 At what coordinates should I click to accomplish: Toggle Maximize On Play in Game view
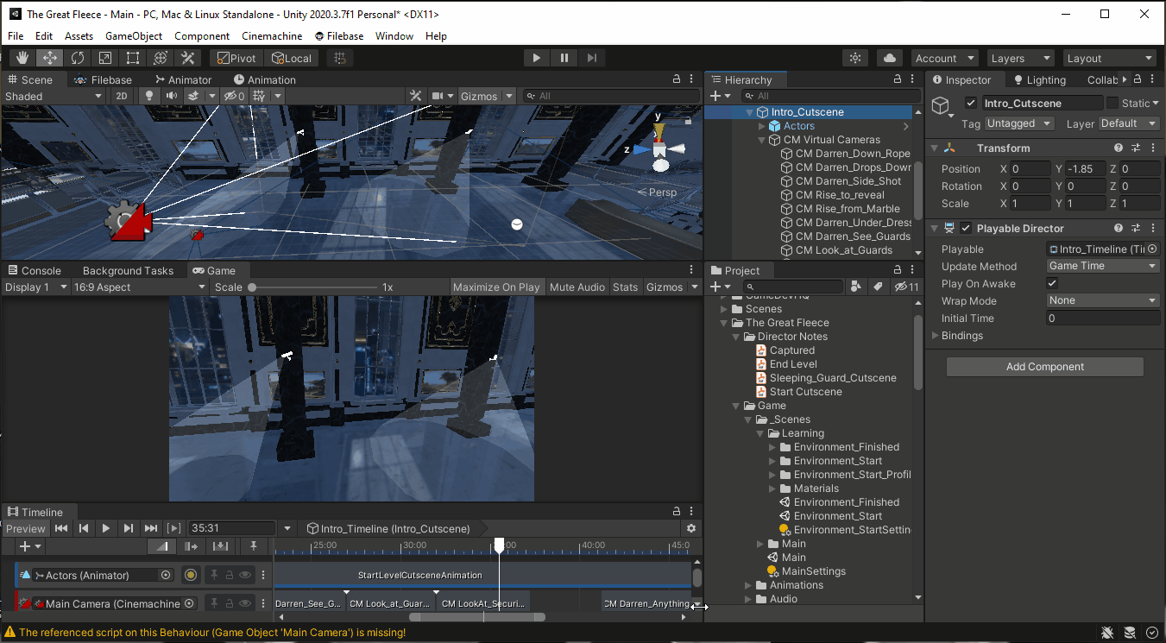[496, 287]
